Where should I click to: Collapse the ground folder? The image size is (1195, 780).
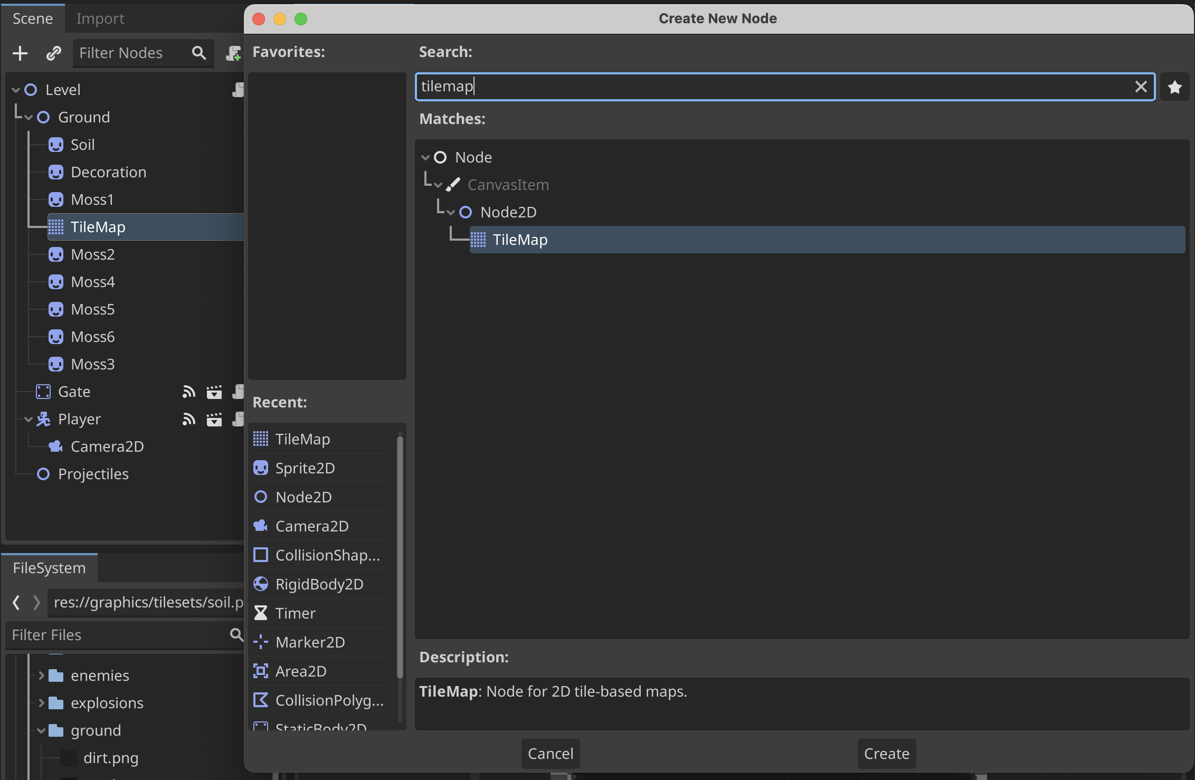tap(41, 731)
